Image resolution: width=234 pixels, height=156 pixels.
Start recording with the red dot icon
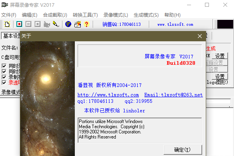[x=19, y=24]
